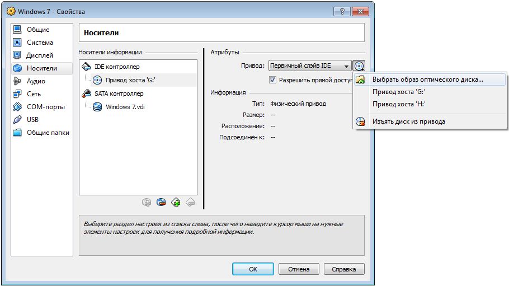
Task: Click the Общие папки folder icon
Action: [x=17, y=133]
